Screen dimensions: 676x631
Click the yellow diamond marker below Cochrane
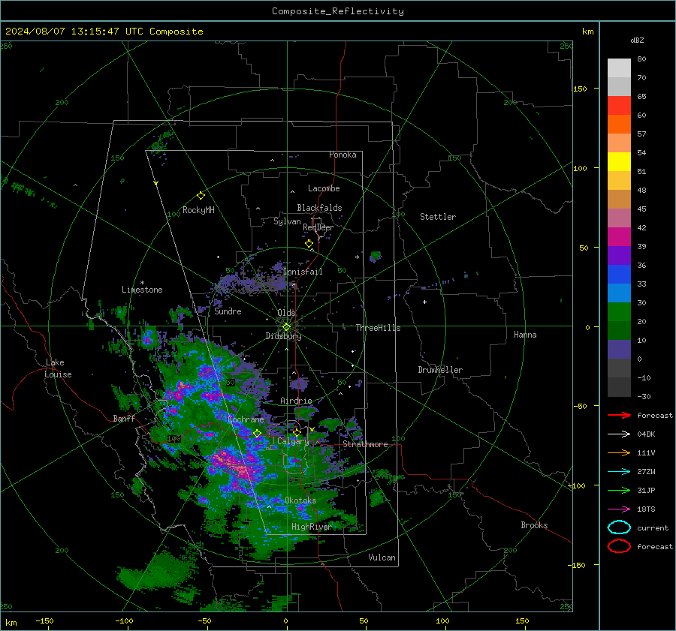(x=258, y=434)
